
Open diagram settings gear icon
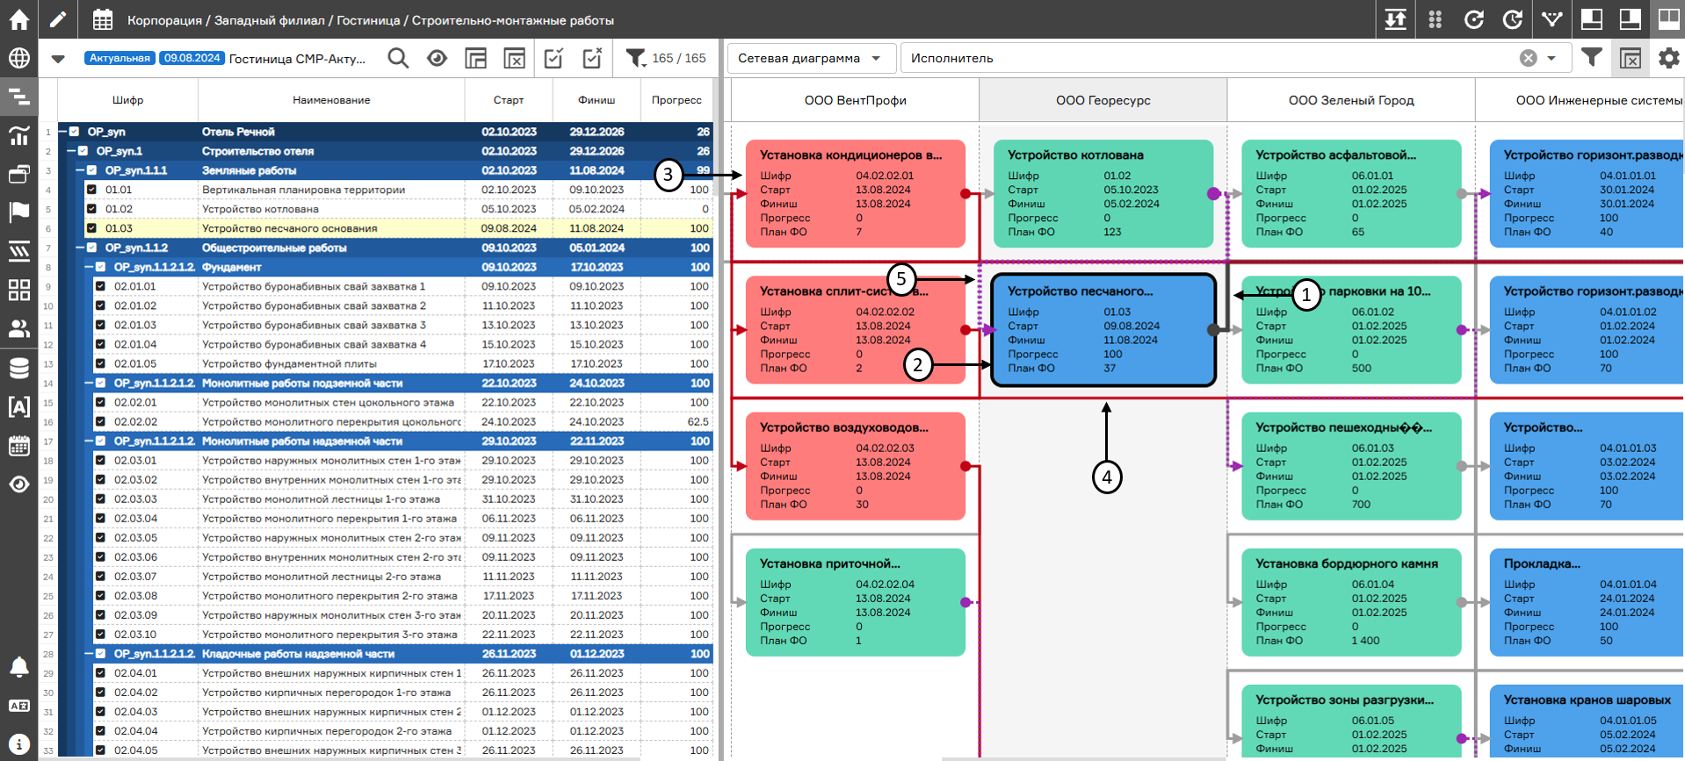(1667, 58)
